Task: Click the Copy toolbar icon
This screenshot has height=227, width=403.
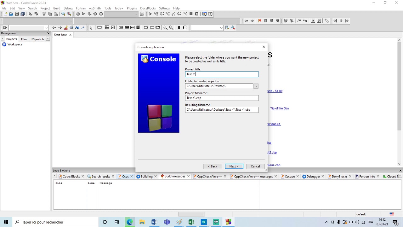Action: click(x=50, y=14)
